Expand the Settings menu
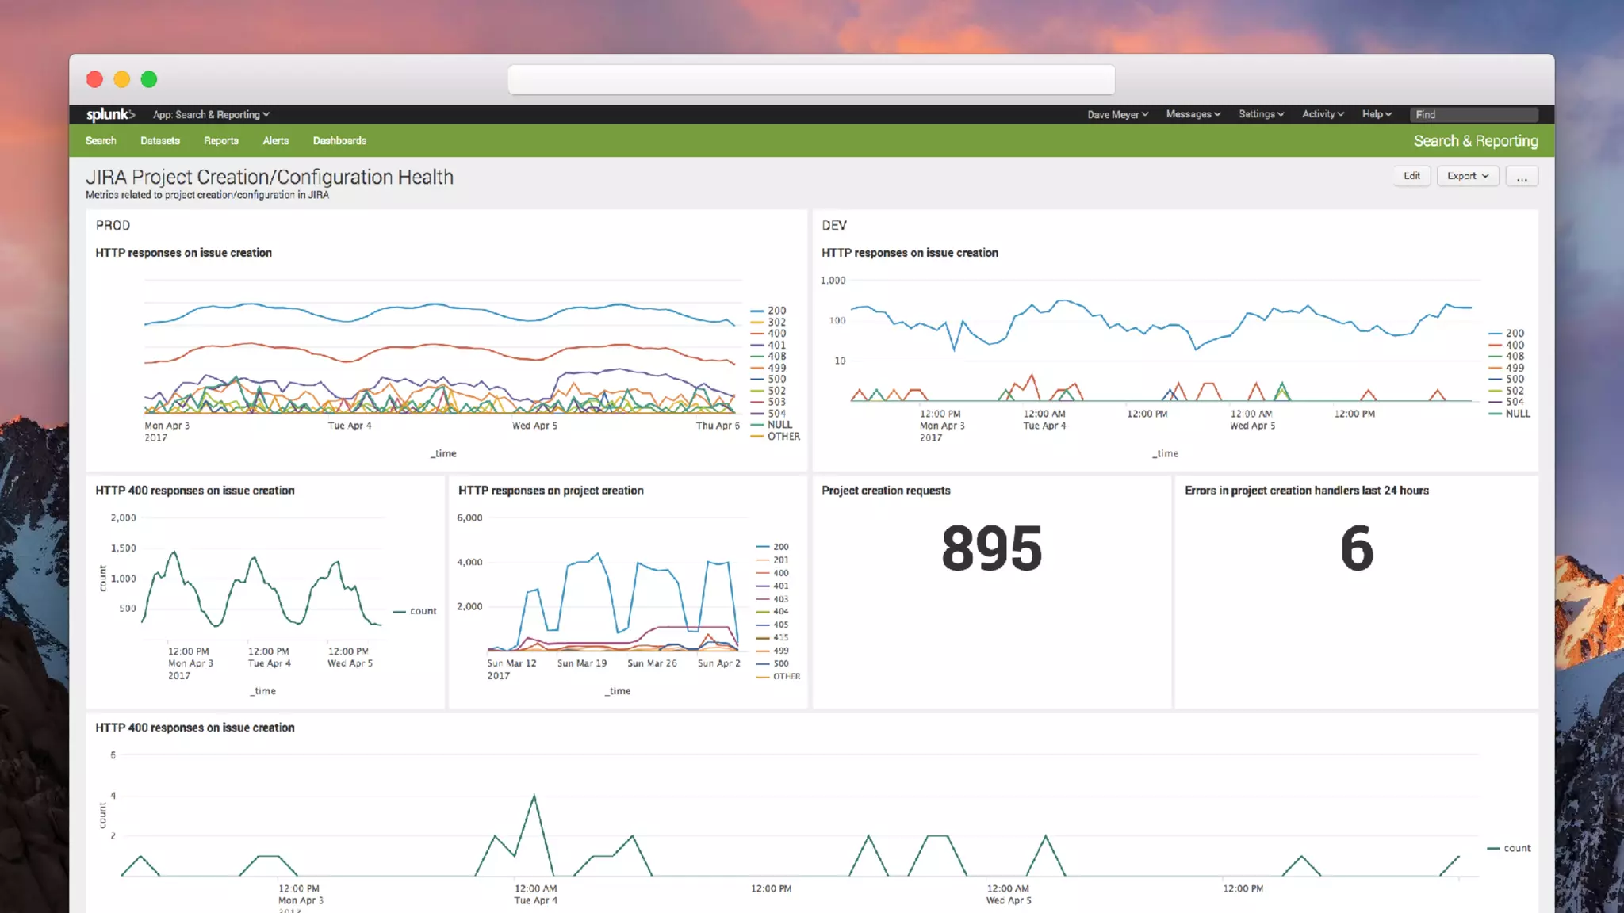The image size is (1624, 913). (x=1261, y=114)
